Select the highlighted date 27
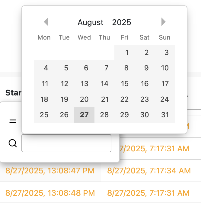 [x=84, y=115]
